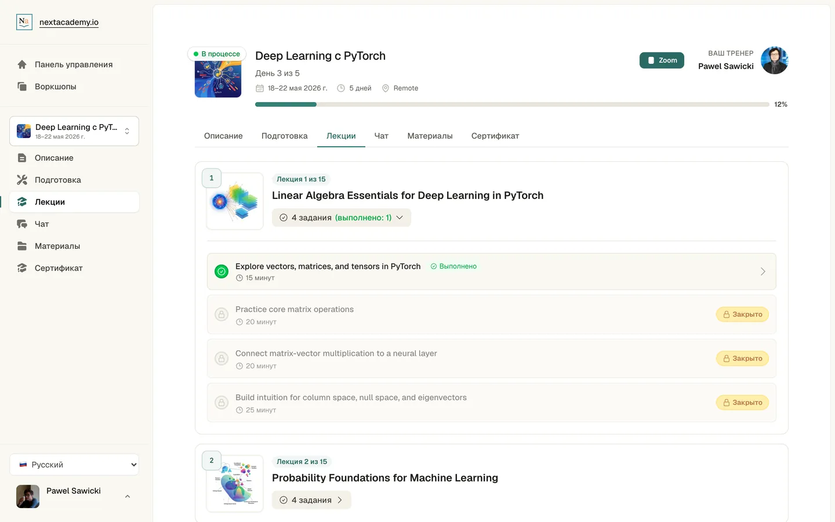Click the course progress bar

click(512, 104)
